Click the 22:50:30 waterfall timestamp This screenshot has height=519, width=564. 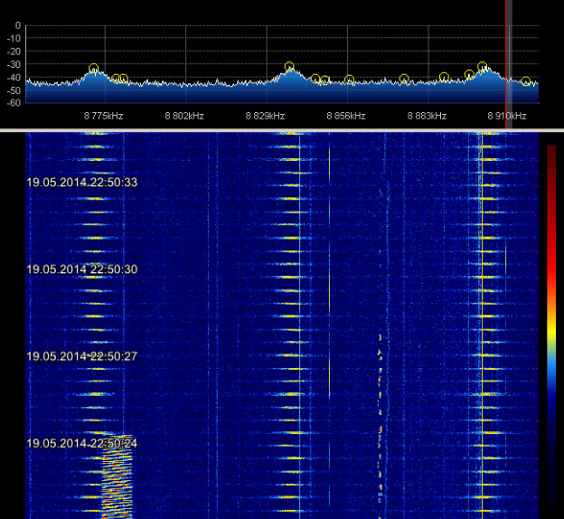click(82, 269)
